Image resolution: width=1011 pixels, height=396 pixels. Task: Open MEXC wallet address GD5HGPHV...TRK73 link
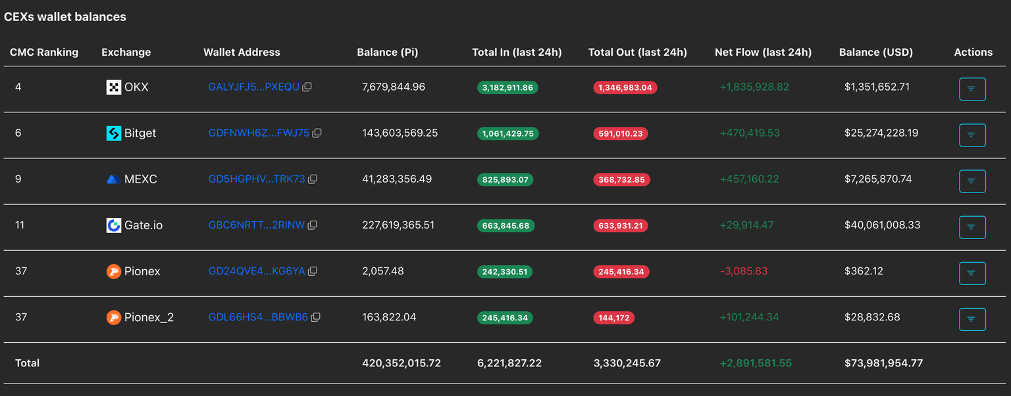coord(256,179)
